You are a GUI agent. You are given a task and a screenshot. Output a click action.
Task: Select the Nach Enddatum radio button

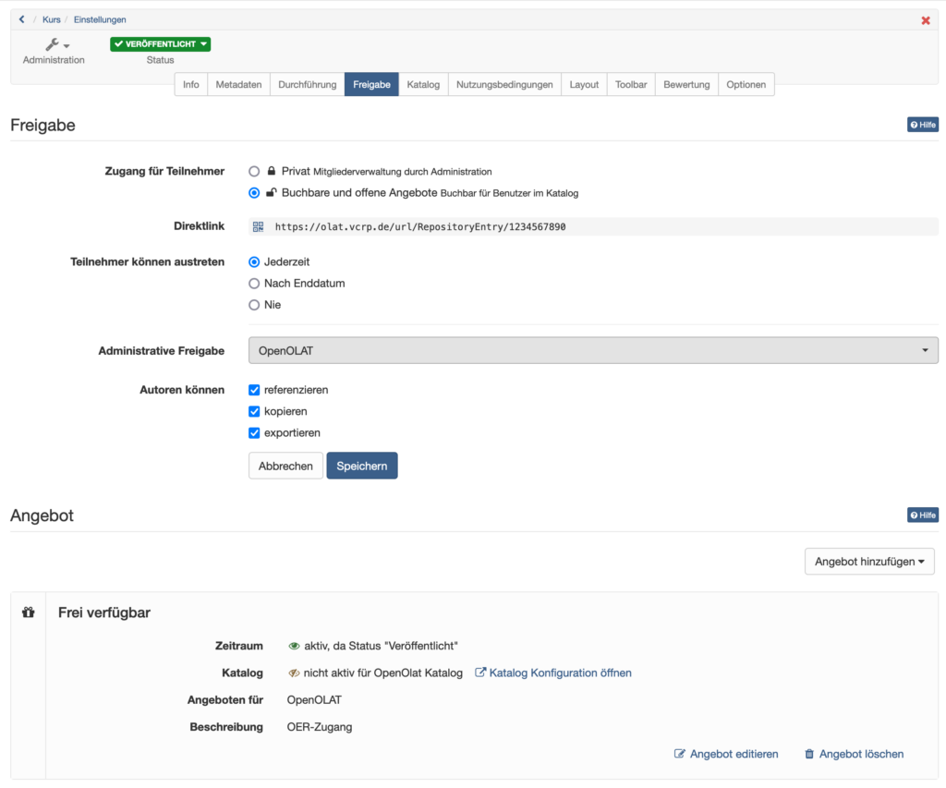(x=254, y=283)
